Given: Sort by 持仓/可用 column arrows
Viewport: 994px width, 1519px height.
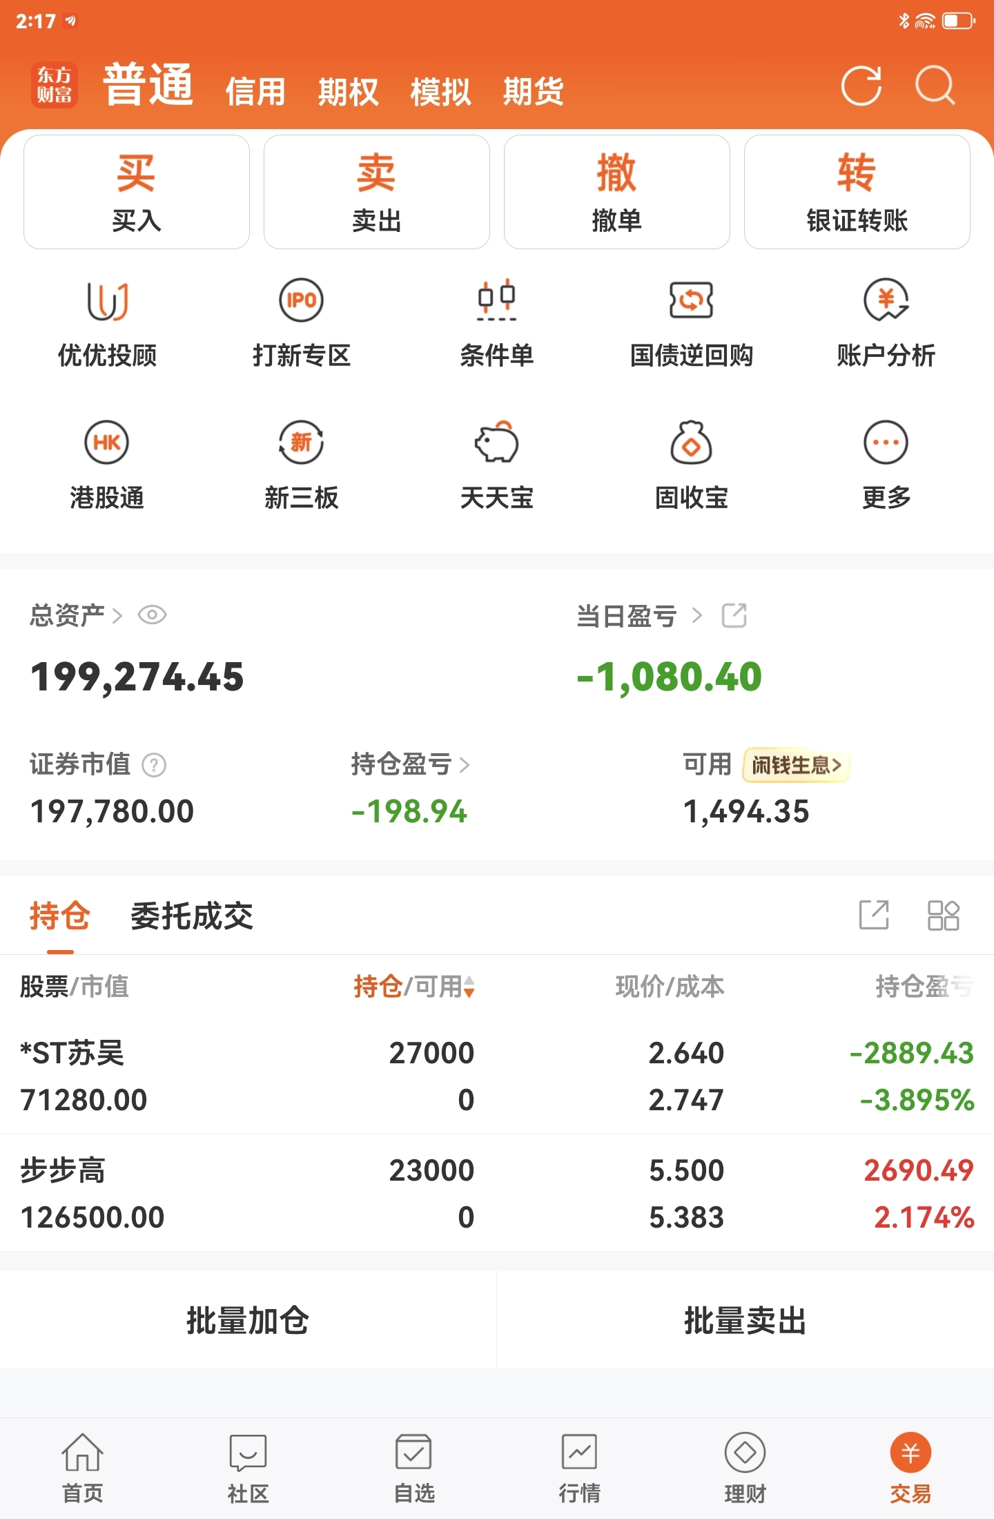Looking at the screenshot, I should (469, 987).
